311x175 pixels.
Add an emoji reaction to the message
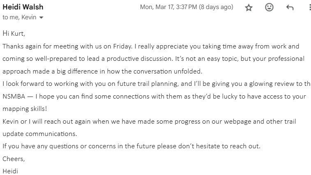(x=269, y=7)
